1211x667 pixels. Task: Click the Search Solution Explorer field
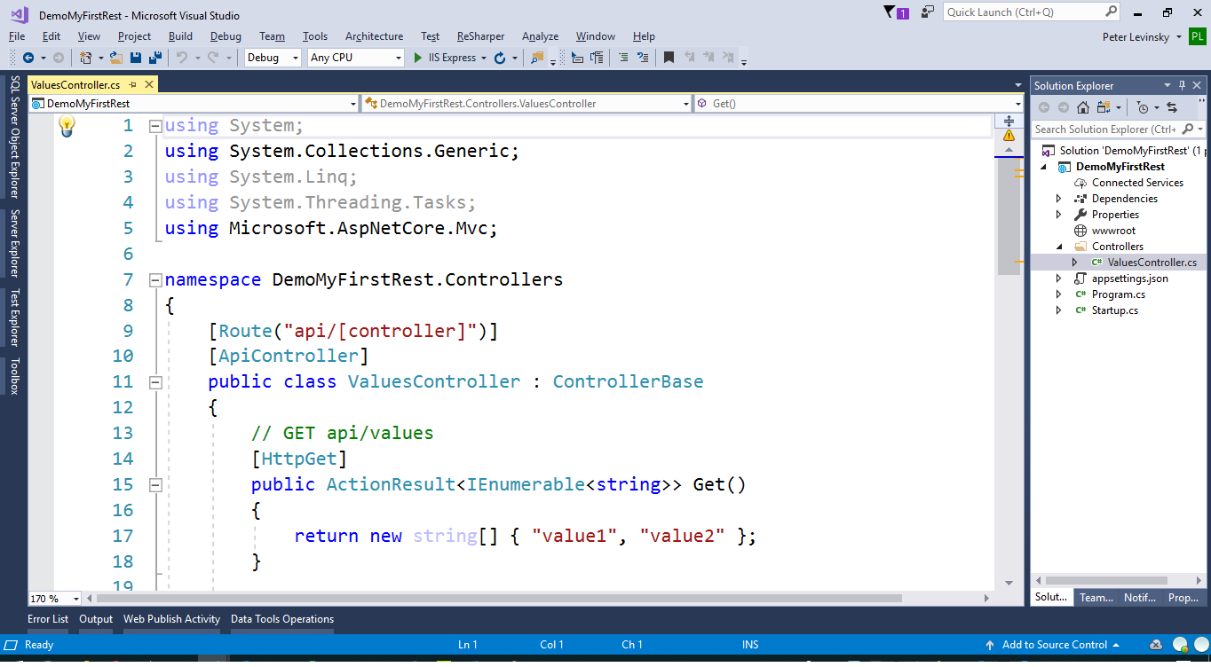click(1118, 129)
